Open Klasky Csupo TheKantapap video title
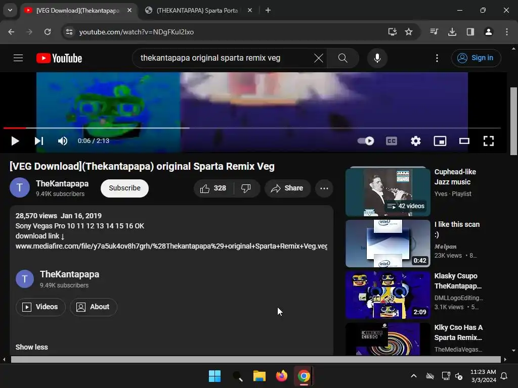This screenshot has height=388, width=518. [458, 281]
